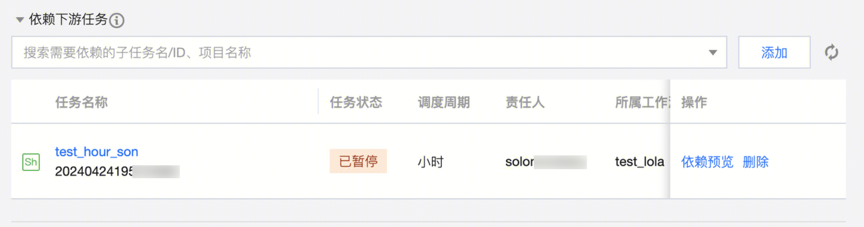Collapse the 依赖下游任务 section triangle

[19, 19]
